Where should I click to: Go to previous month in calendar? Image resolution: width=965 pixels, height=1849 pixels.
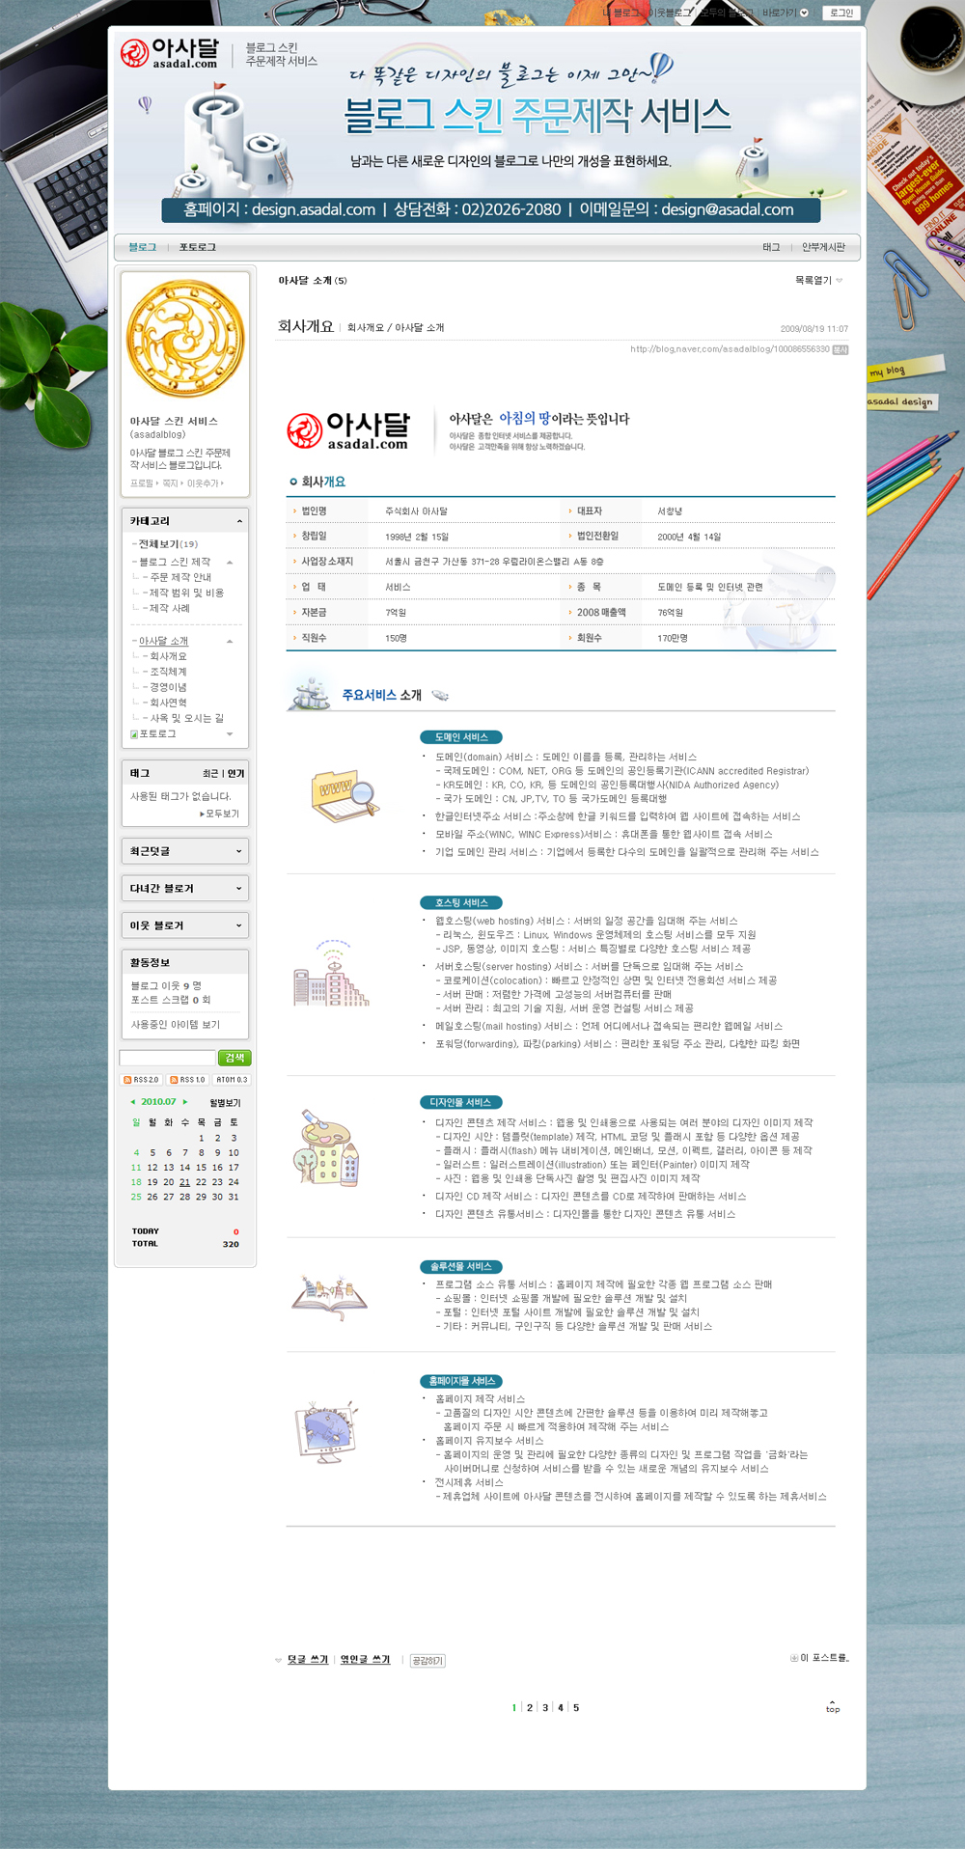132,1102
